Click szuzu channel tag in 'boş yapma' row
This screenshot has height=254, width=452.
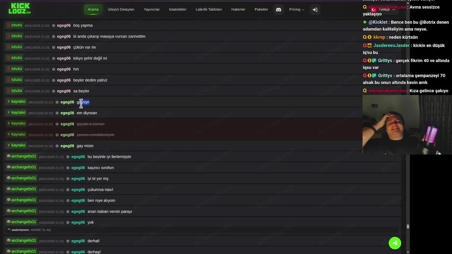pyautogui.click(x=14, y=25)
